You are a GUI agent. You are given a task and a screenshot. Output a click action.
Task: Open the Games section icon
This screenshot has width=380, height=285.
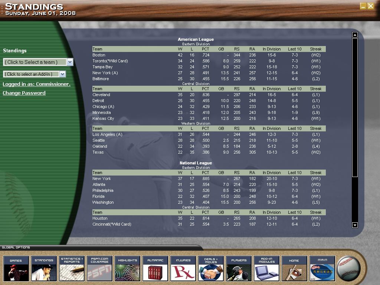pyautogui.click(x=16, y=268)
